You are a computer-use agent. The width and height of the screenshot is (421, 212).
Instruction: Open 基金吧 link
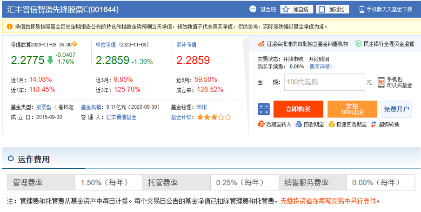(268, 9)
